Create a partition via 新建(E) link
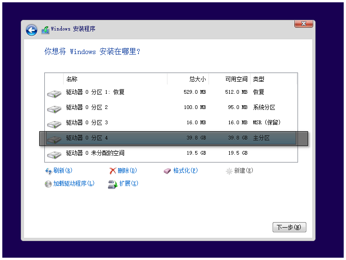Image resolution: width=346 pixels, height=260 pixels. tap(244, 170)
